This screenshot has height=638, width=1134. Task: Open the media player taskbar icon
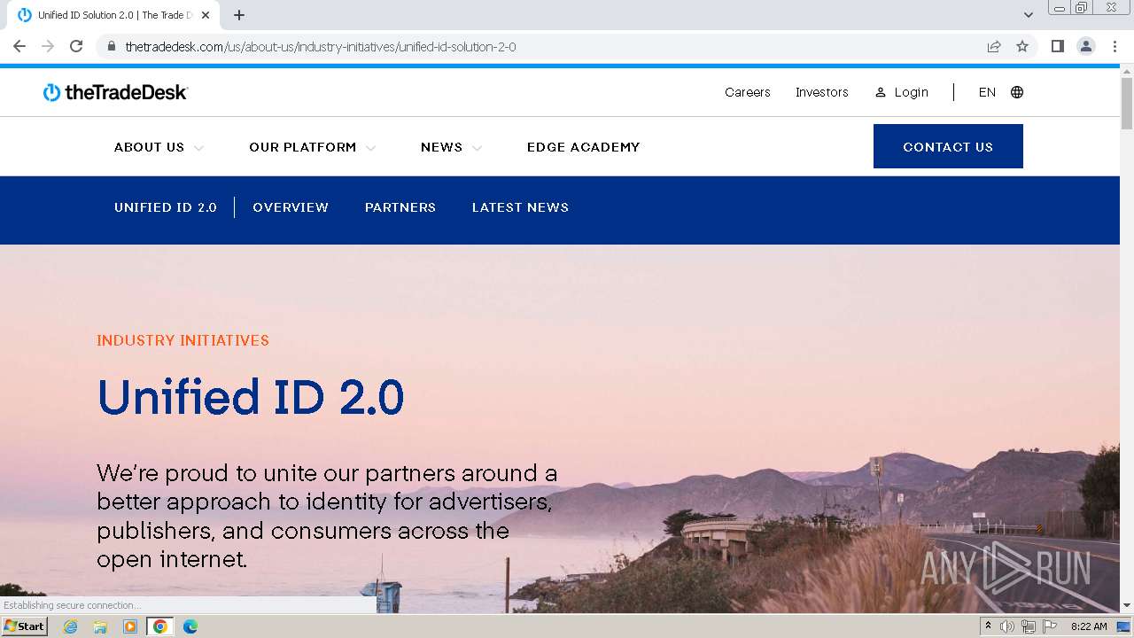click(x=130, y=626)
